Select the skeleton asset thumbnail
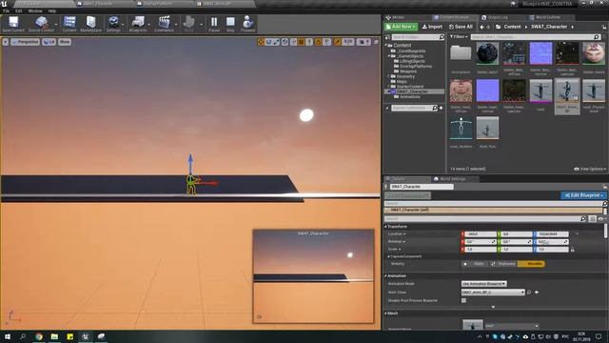The image size is (609, 343). pyautogui.click(x=461, y=130)
